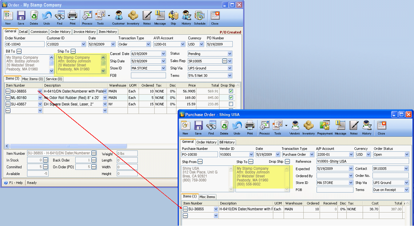Click Save icon in Purchase Order window
The width and height of the screenshot is (414, 226).
click(x=198, y=125)
